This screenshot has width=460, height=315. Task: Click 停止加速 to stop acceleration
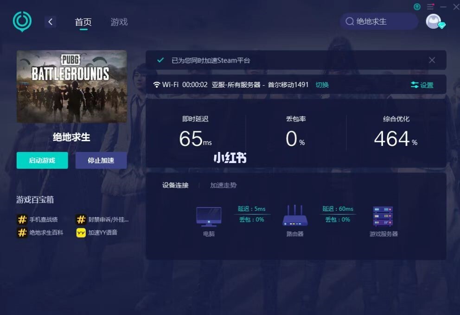[101, 160]
